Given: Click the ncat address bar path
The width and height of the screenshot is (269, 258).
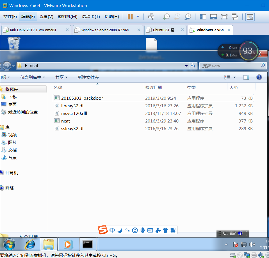Looking at the screenshot, I should point(34,66).
